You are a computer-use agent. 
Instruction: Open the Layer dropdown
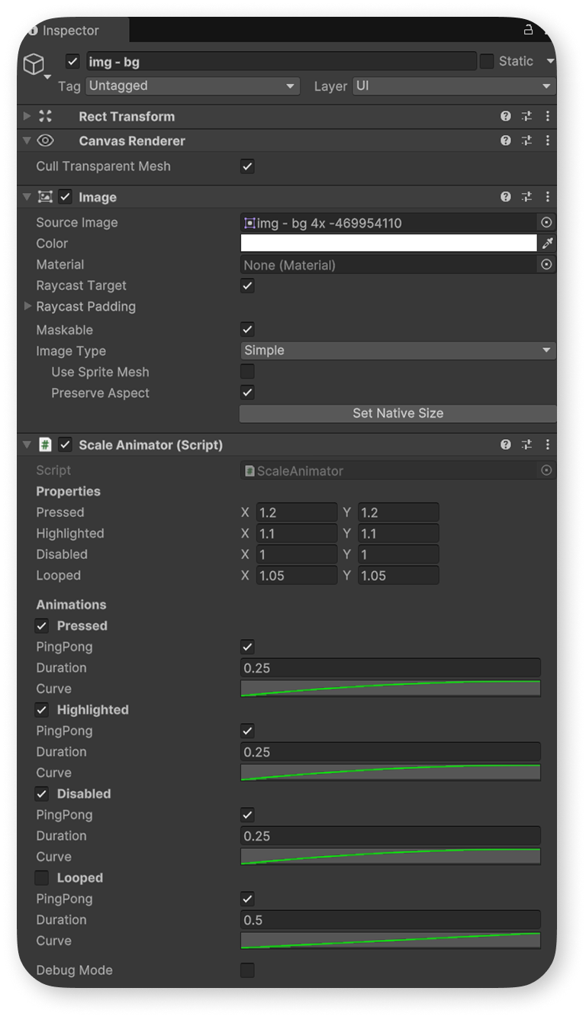pyautogui.click(x=454, y=86)
